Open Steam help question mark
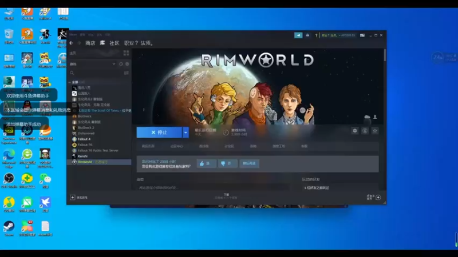The image size is (458, 257). pos(316,35)
